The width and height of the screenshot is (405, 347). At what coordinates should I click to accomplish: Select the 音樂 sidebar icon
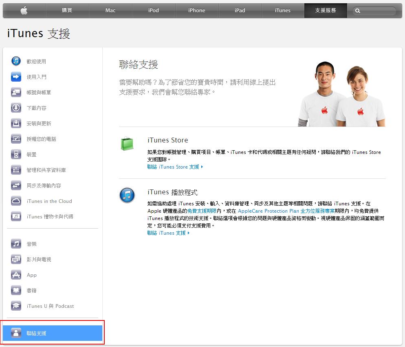pos(16,244)
